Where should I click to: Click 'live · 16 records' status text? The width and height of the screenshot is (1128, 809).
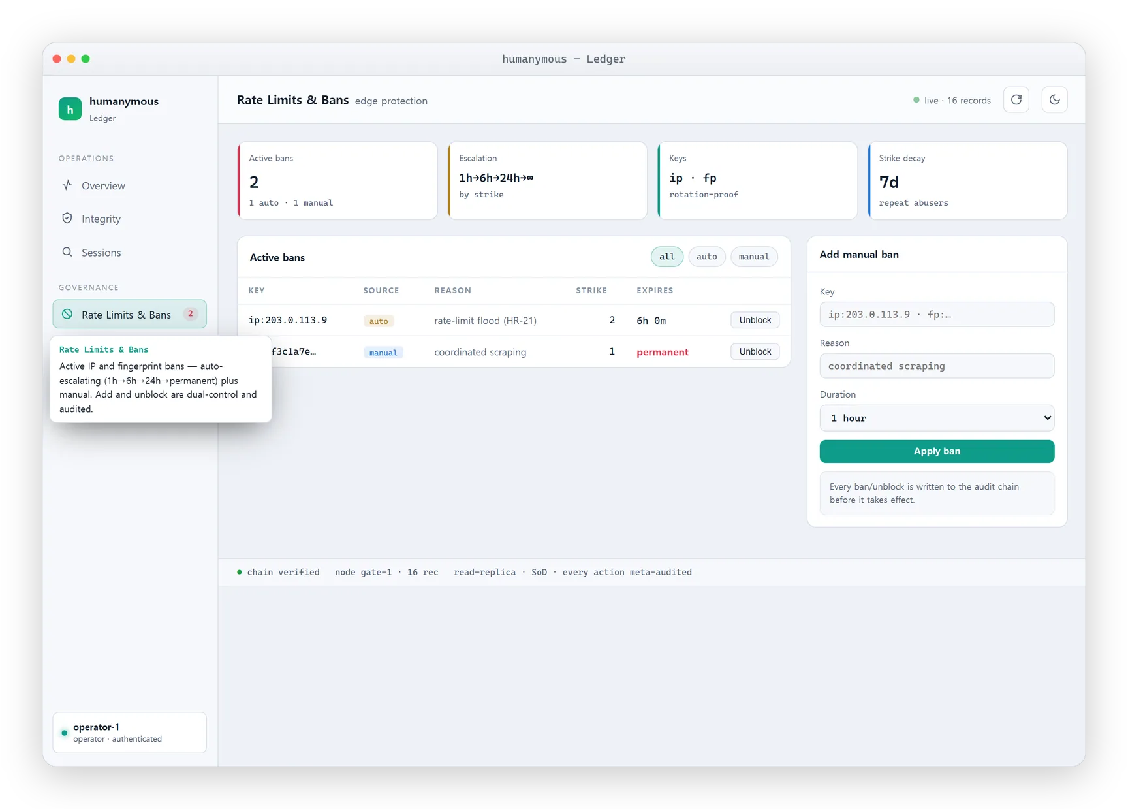pos(958,100)
